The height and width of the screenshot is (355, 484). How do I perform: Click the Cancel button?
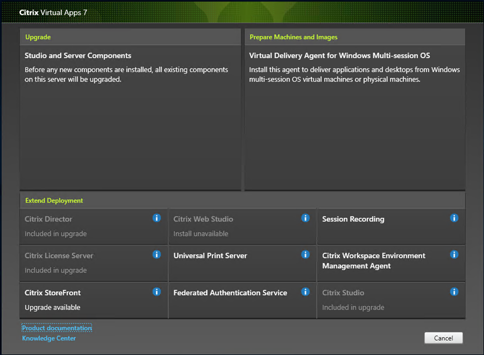coord(444,338)
